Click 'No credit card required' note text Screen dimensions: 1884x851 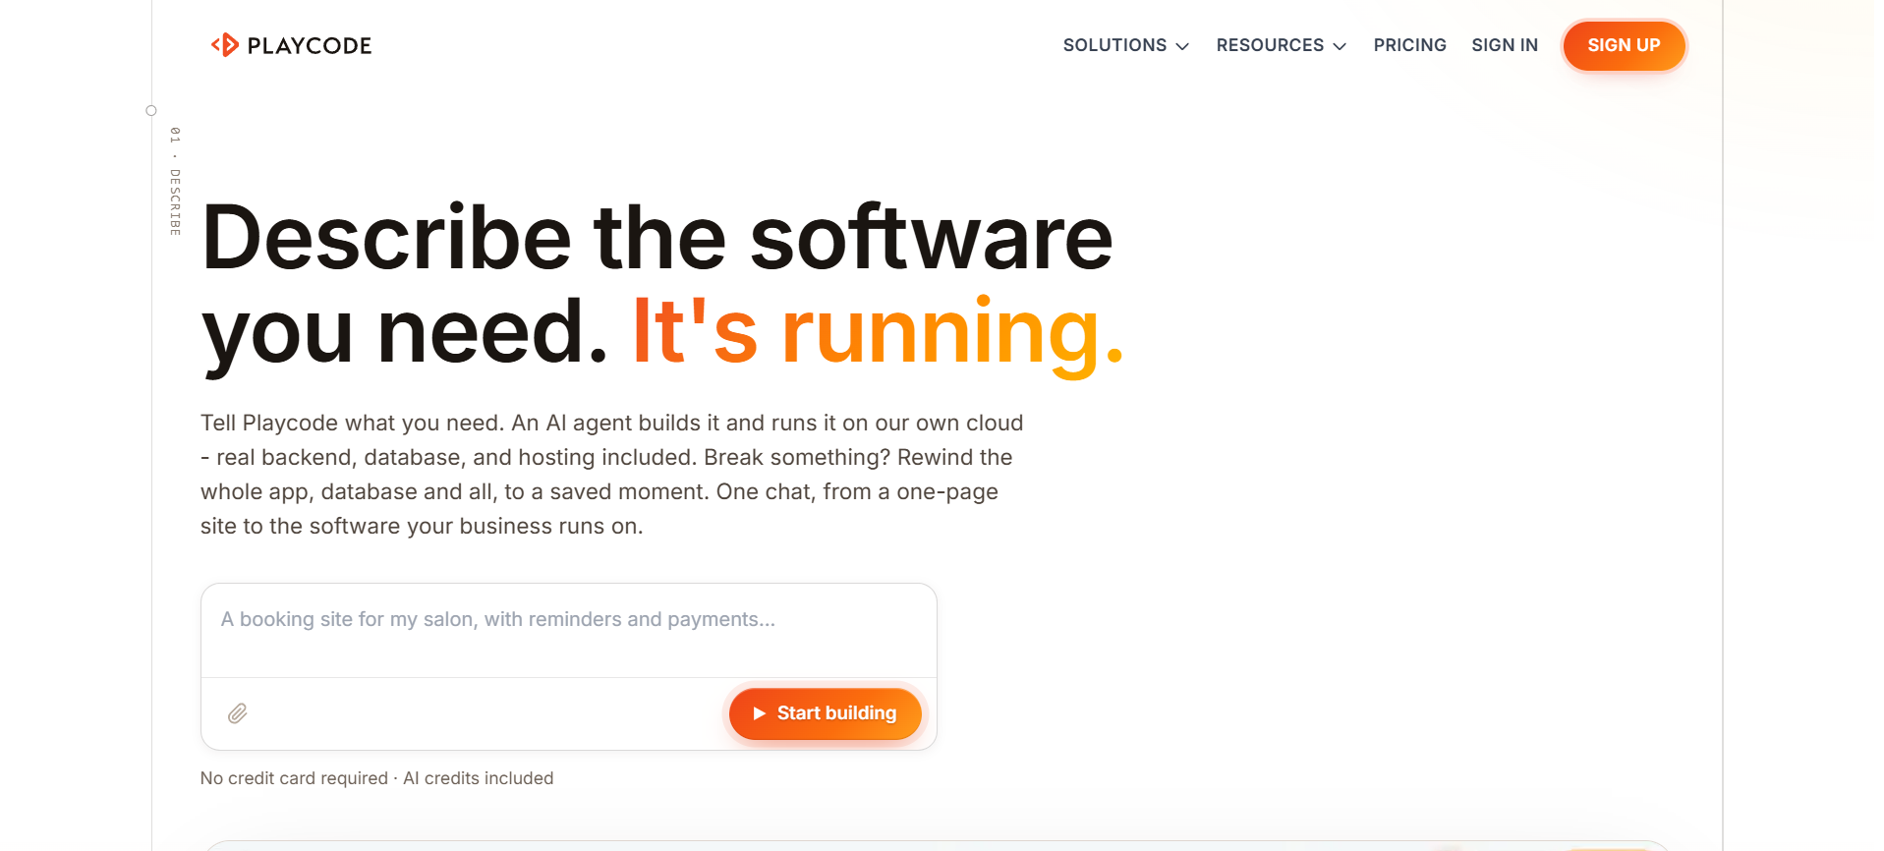(x=294, y=778)
